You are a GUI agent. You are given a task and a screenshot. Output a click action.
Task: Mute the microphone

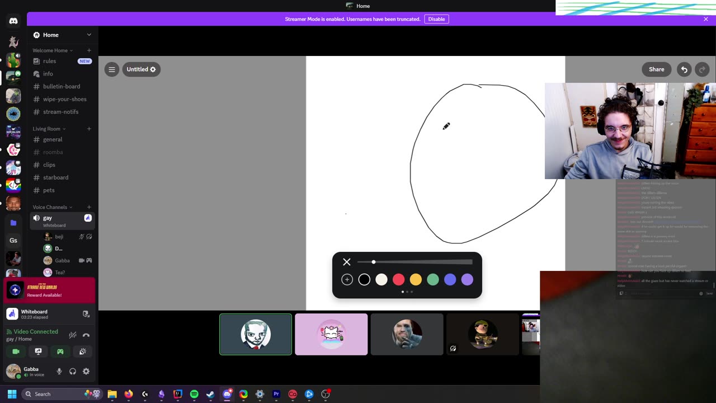click(59, 371)
